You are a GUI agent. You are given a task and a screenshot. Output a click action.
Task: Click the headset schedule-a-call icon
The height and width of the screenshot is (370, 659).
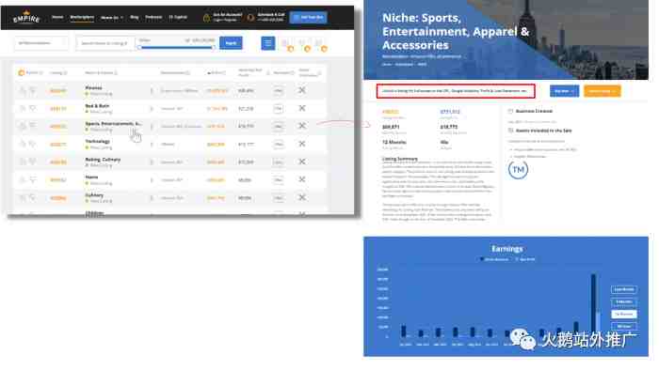(x=251, y=18)
